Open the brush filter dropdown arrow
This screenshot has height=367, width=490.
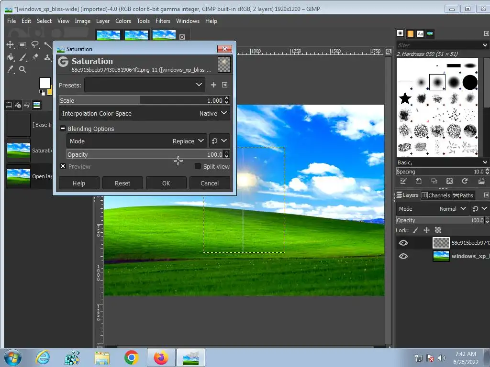[x=485, y=45]
